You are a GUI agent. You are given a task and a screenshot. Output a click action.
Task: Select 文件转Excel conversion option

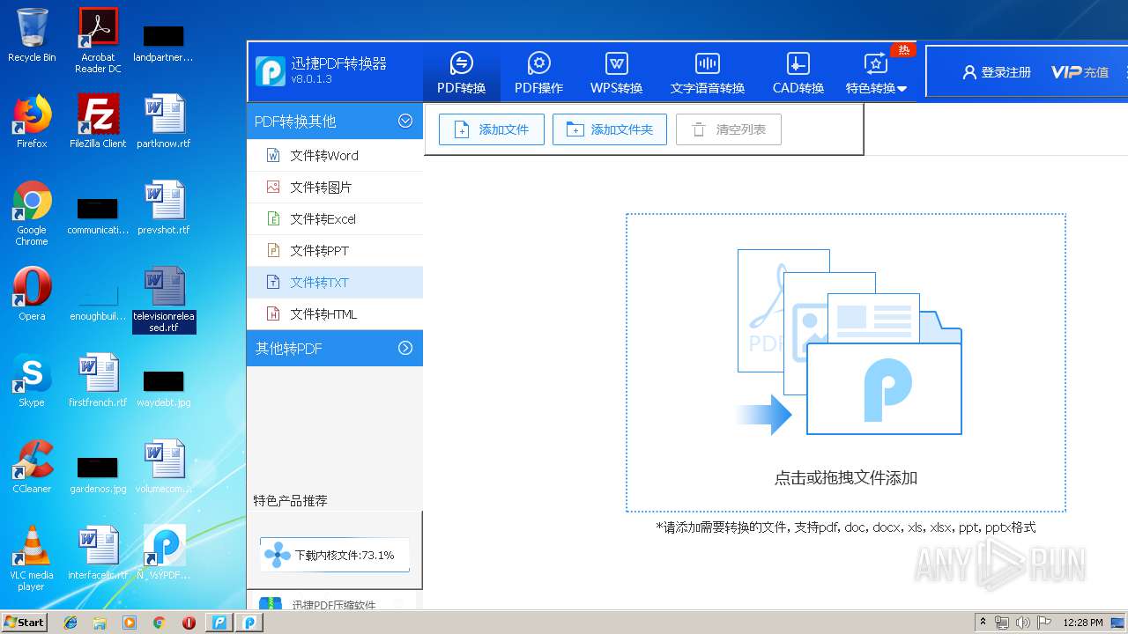335,218
